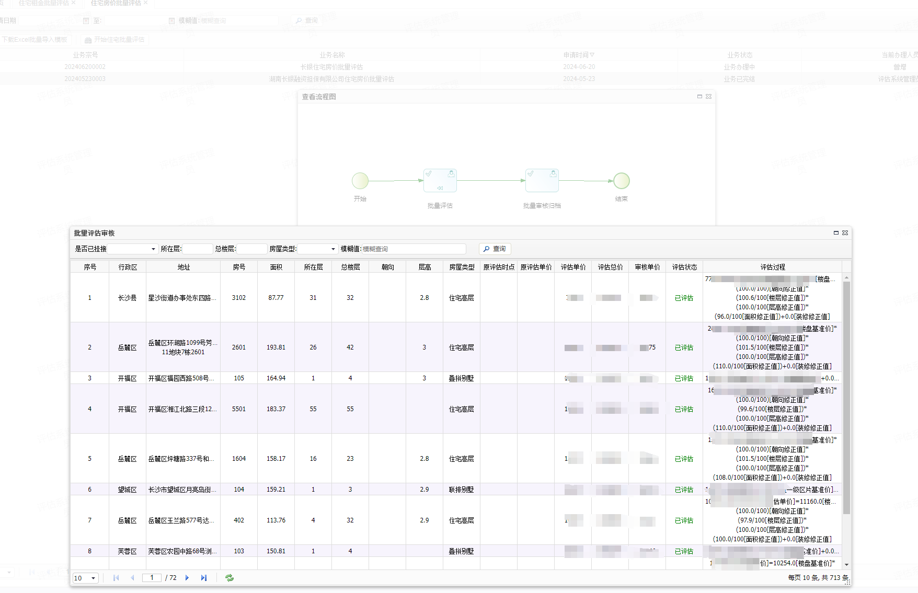Switch to 住宅房价批量评估 tab in background
The width and height of the screenshot is (918, 593).
click(116, 3)
